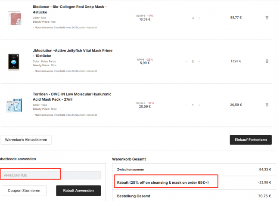280x201 pixels.
Task: Click Coupon Stornieren button
Action: [x=24, y=191]
